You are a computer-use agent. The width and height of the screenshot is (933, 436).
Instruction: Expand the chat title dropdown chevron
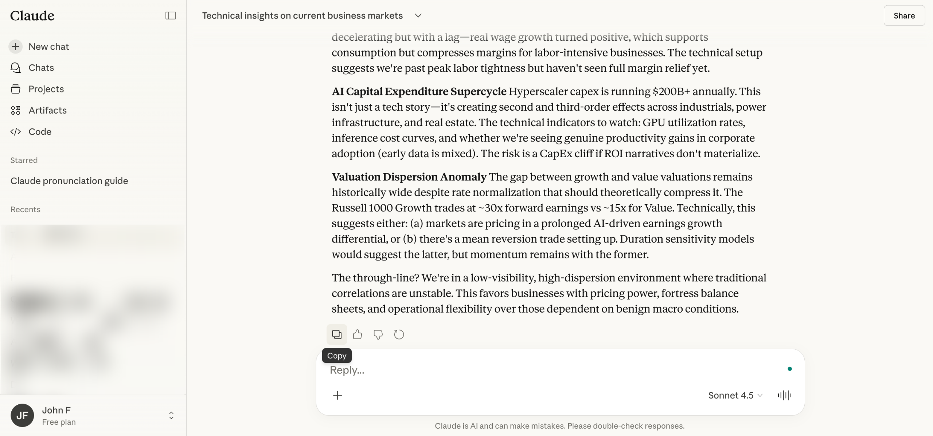418,16
